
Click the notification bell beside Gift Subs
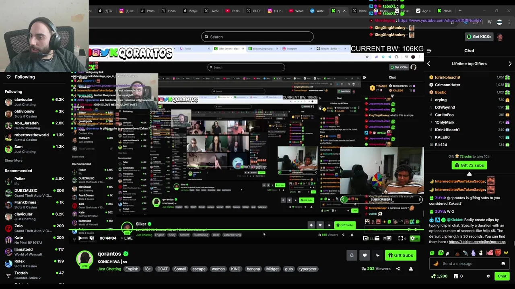352,255
